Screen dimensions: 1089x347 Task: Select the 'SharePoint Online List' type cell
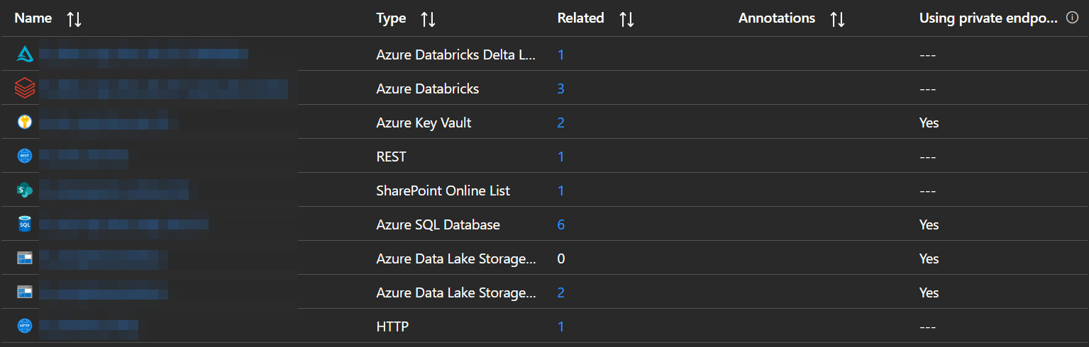click(443, 190)
